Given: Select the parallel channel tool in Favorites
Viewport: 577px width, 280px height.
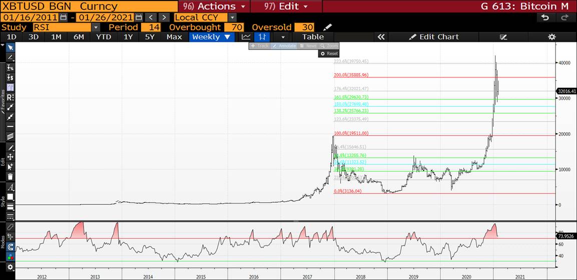Looking at the screenshot, I should coord(11,137).
